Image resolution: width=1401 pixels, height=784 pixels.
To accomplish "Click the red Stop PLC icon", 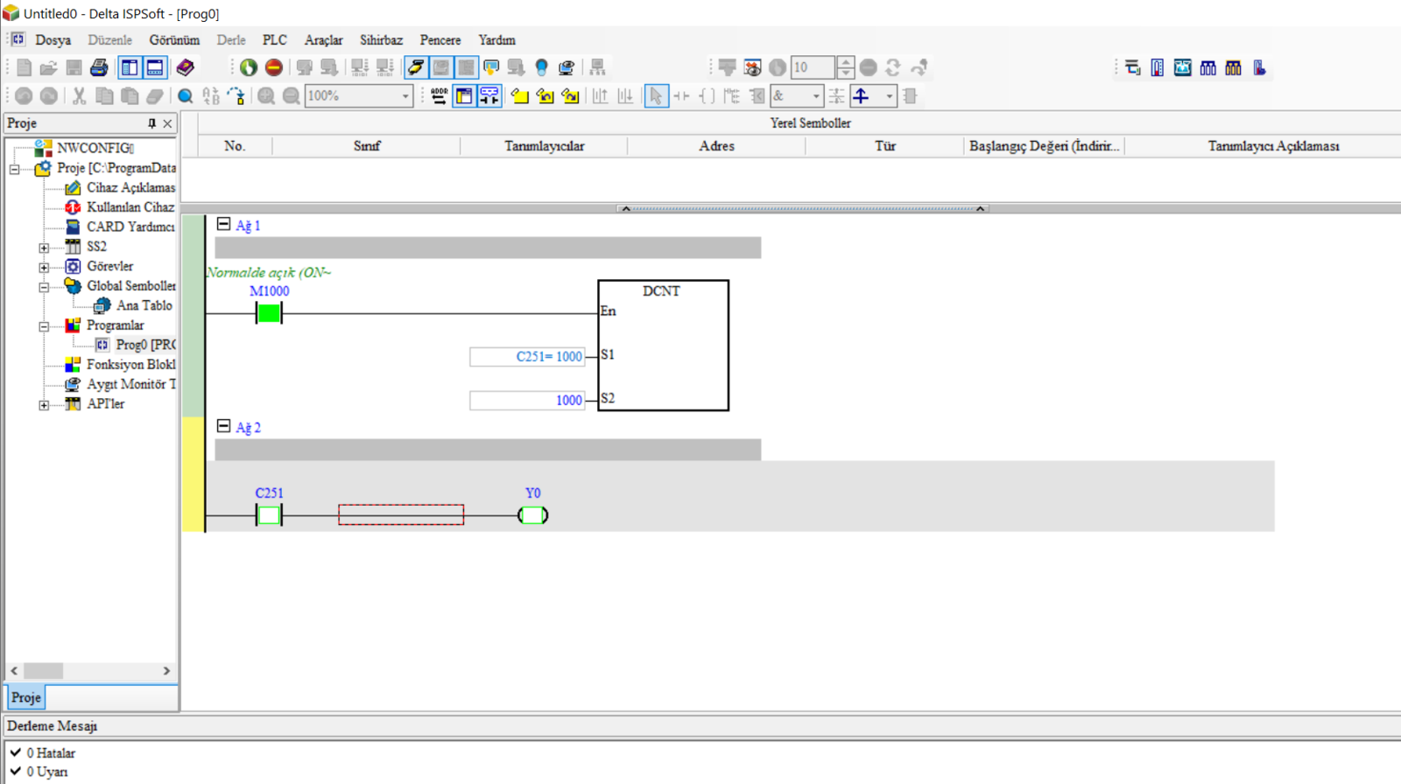I will pos(274,67).
